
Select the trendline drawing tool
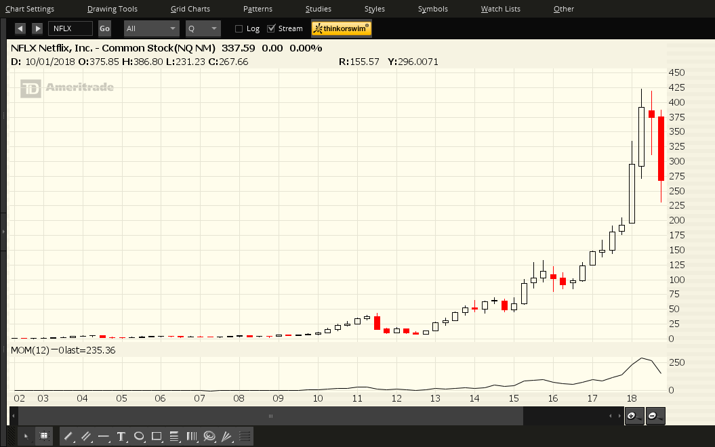click(x=68, y=437)
